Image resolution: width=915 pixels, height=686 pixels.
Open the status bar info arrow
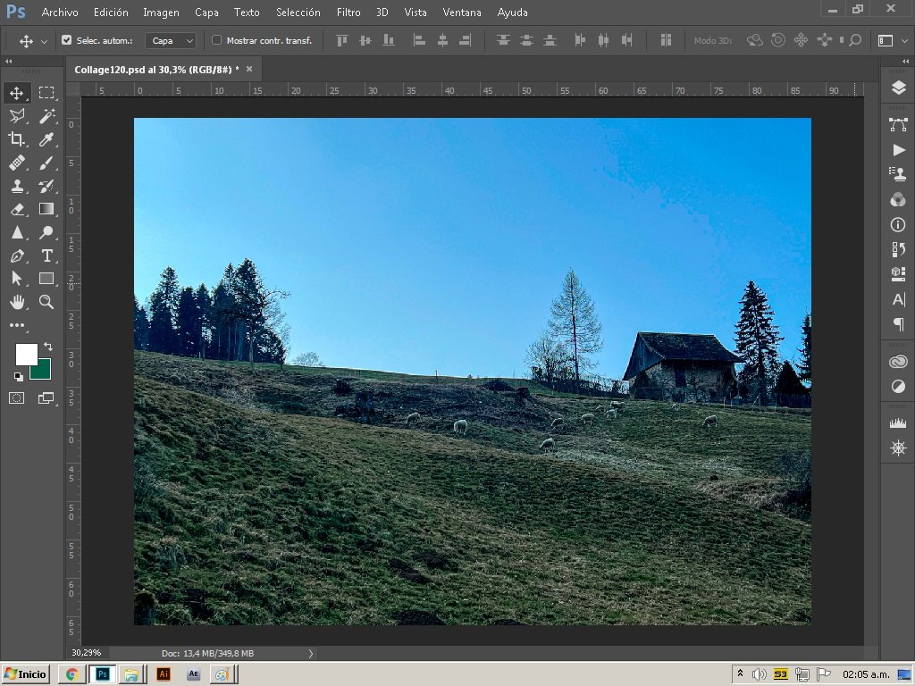[x=310, y=653]
